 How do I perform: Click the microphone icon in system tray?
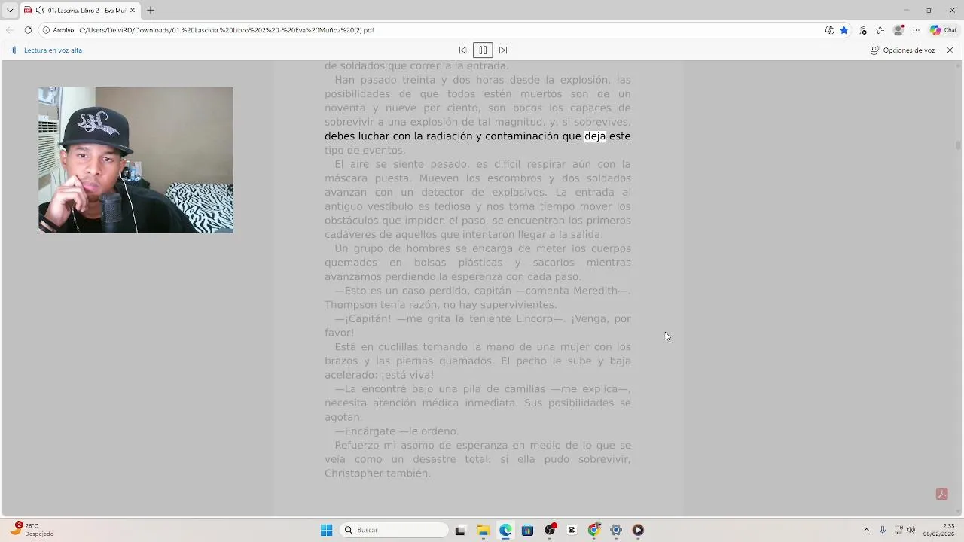coord(883,530)
